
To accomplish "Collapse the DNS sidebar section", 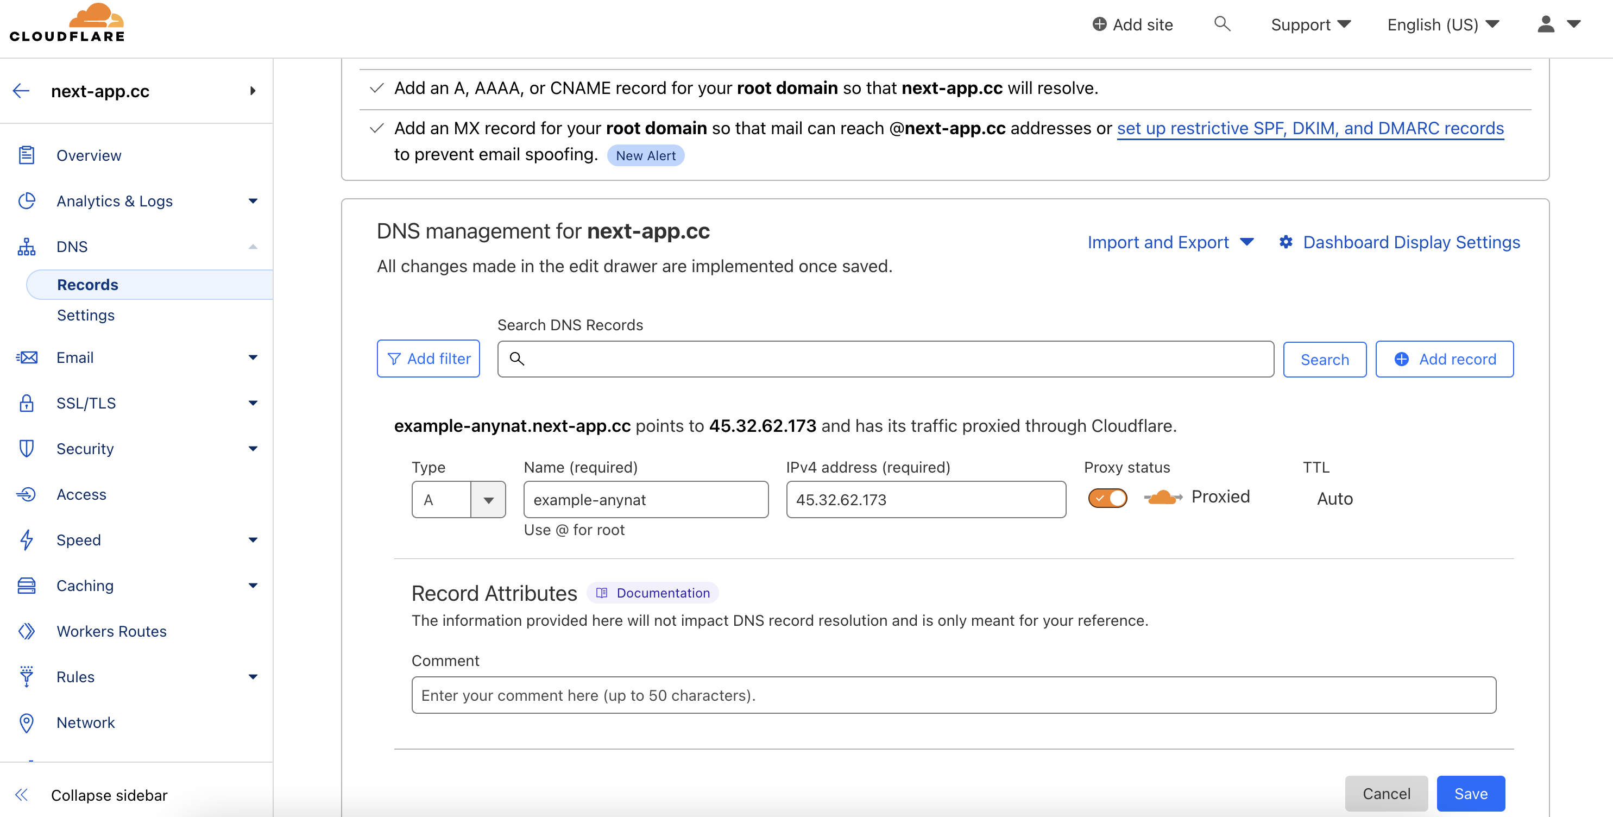I will pos(253,246).
